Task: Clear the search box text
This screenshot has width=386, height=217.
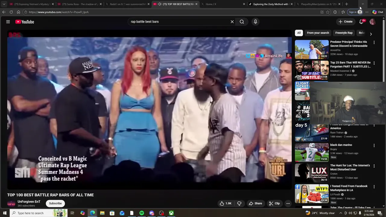Action: pos(232,22)
